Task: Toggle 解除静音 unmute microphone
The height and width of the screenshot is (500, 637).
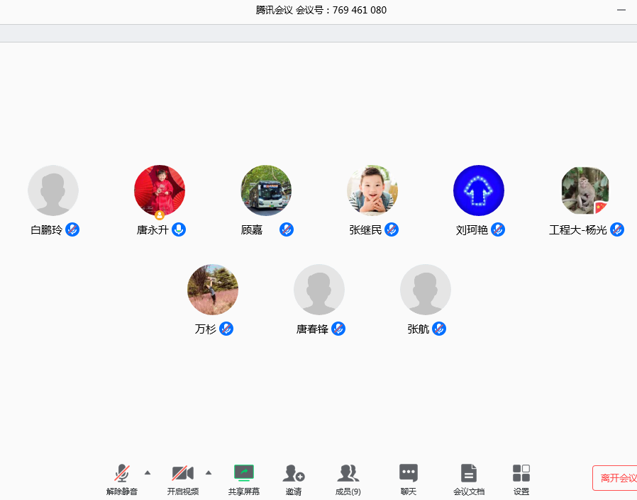Action: pyautogui.click(x=122, y=473)
